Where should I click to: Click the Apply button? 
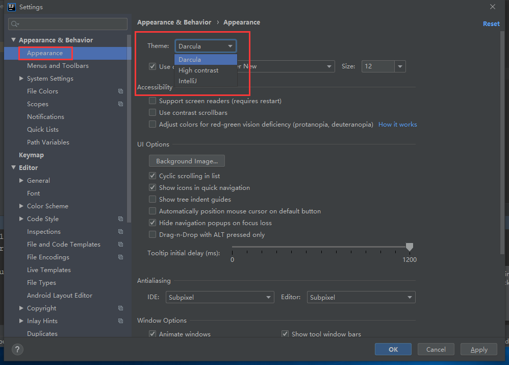click(x=479, y=349)
